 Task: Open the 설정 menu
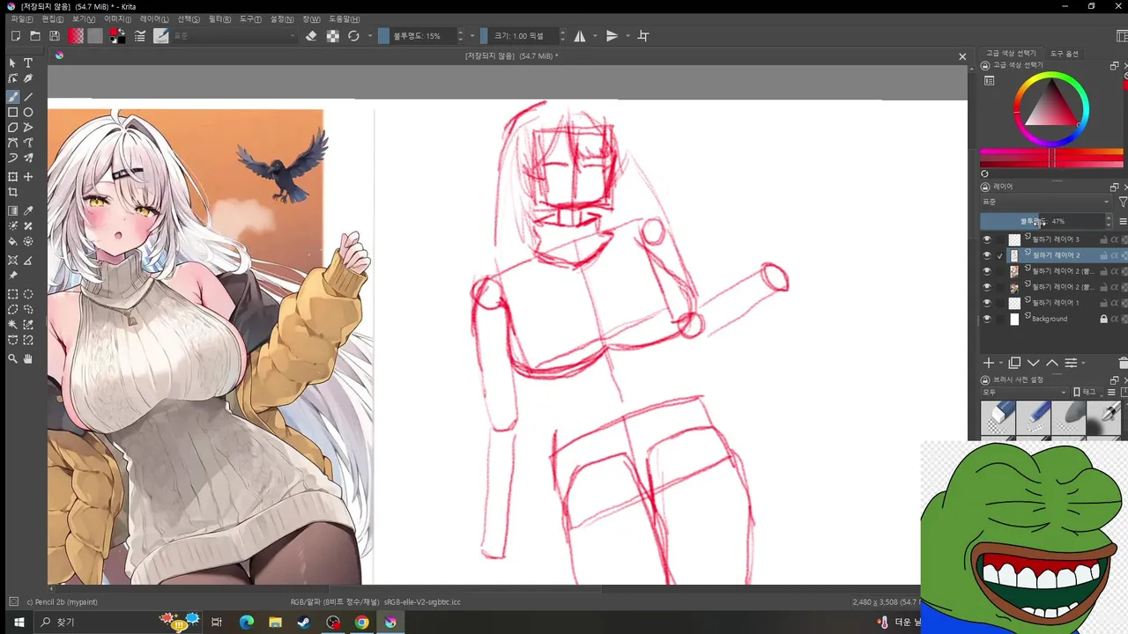(x=282, y=18)
